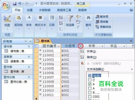Click the Office button orb
Image resolution: width=135 pixels, height=100 pixels.
point(6,6)
